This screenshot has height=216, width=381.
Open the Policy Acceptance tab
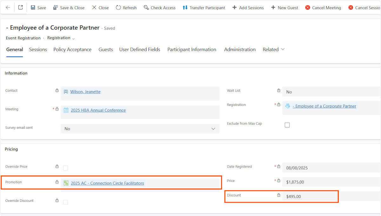pos(72,49)
